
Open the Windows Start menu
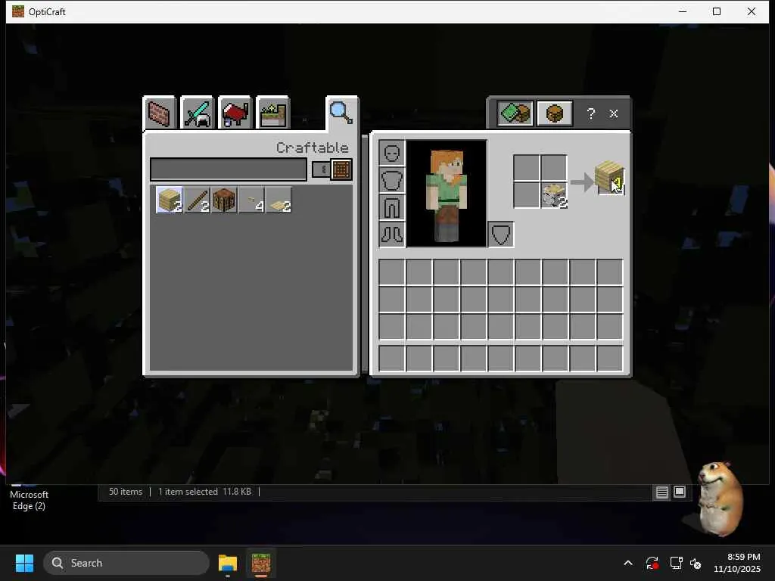coord(24,563)
